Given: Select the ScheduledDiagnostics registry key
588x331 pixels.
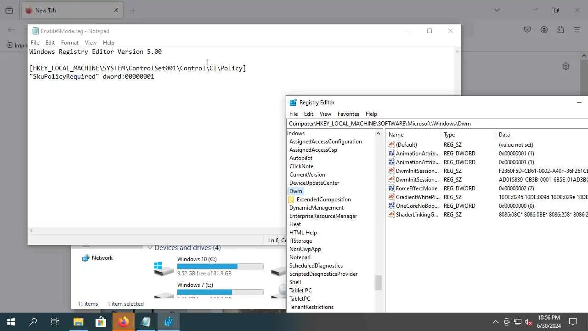Looking at the screenshot, I should [316, 266].
